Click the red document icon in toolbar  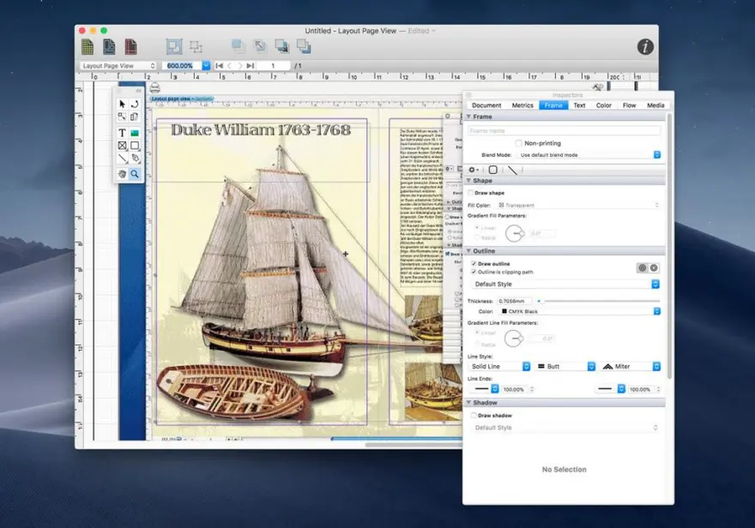[131, 46]
